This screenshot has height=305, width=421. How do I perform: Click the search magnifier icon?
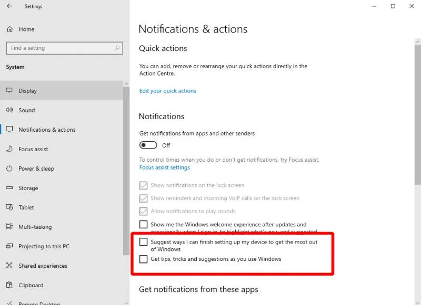(117, 48)
